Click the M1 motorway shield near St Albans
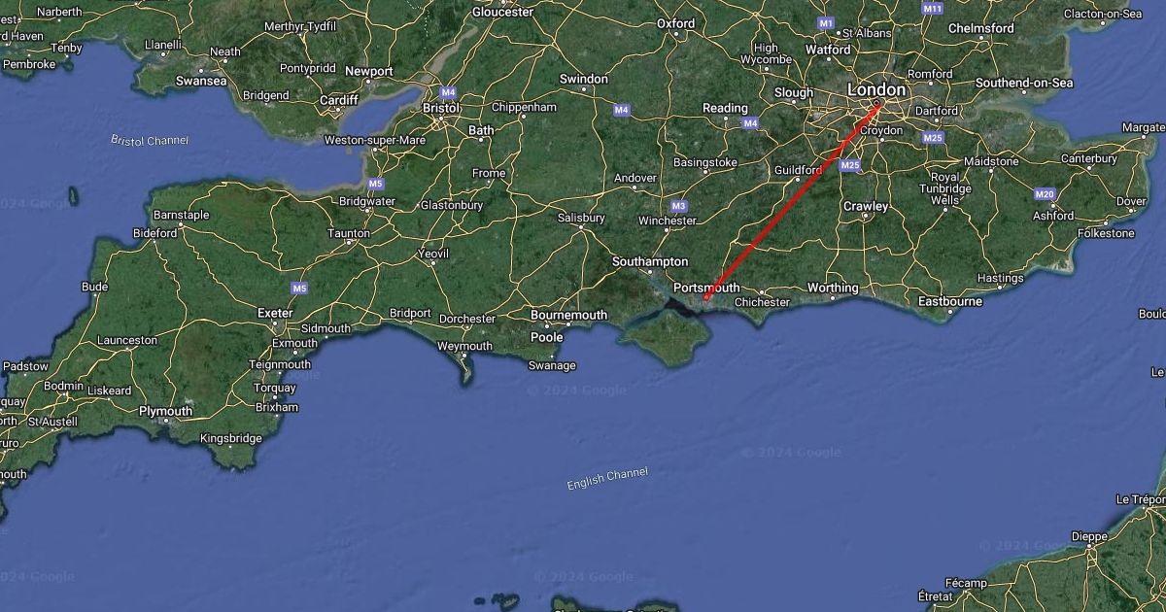Screen dimensions: 1166x612 (x=826, y=22)
